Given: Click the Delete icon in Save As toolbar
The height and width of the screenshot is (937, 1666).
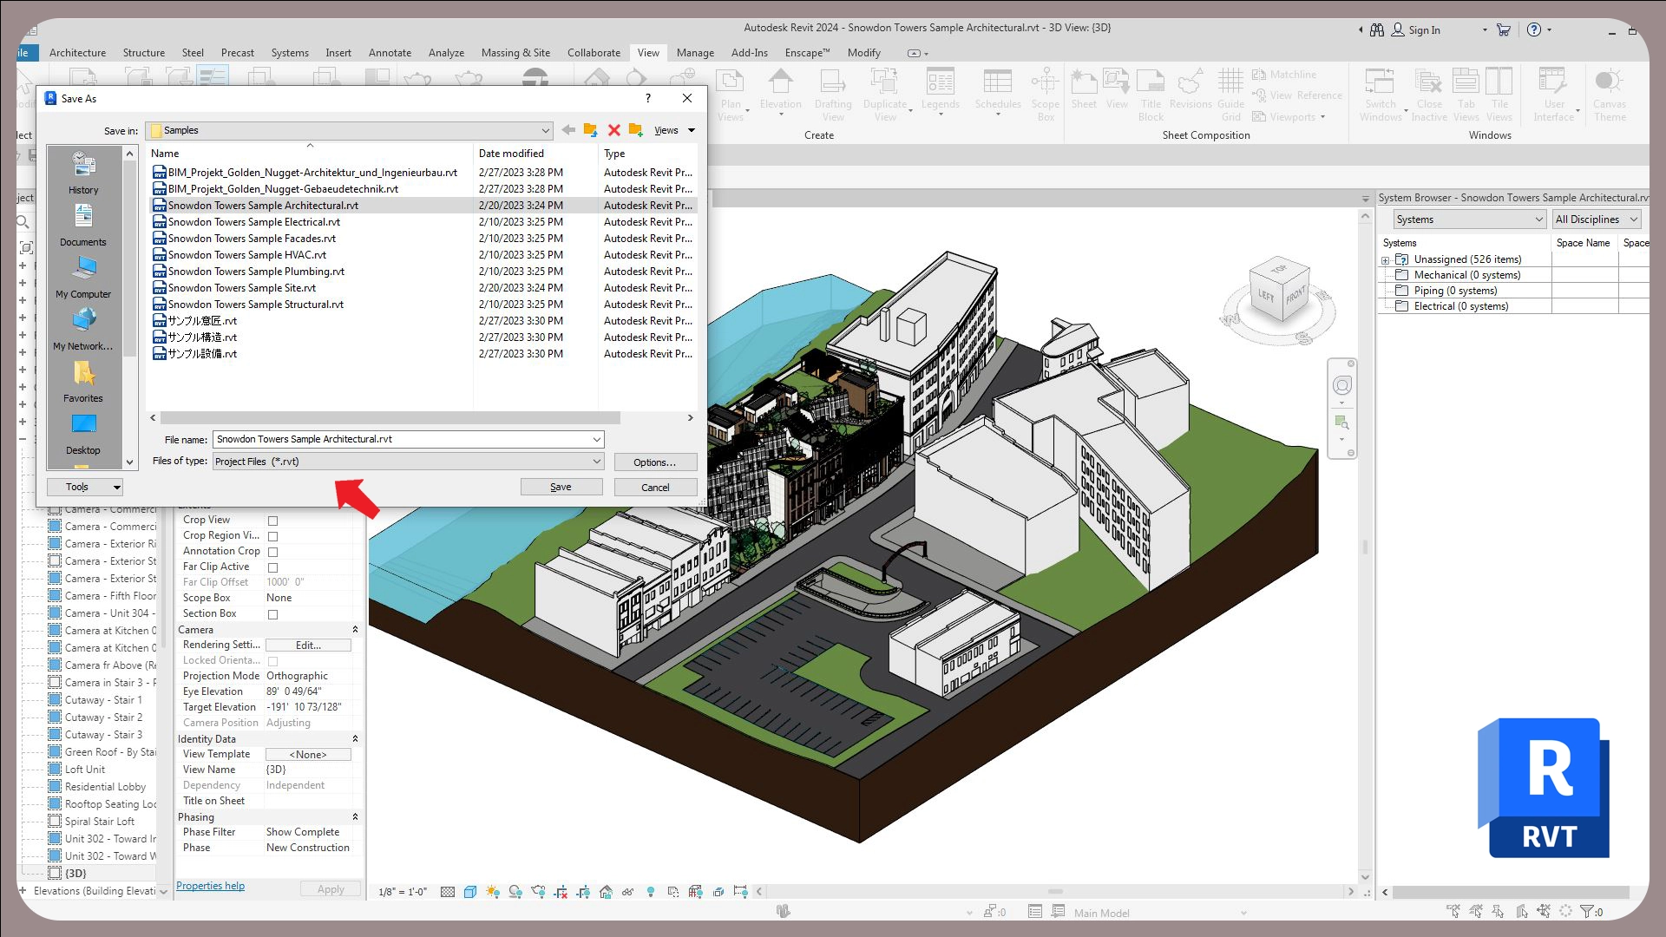Looking at the screenshot, I should (x=613, y=130).
